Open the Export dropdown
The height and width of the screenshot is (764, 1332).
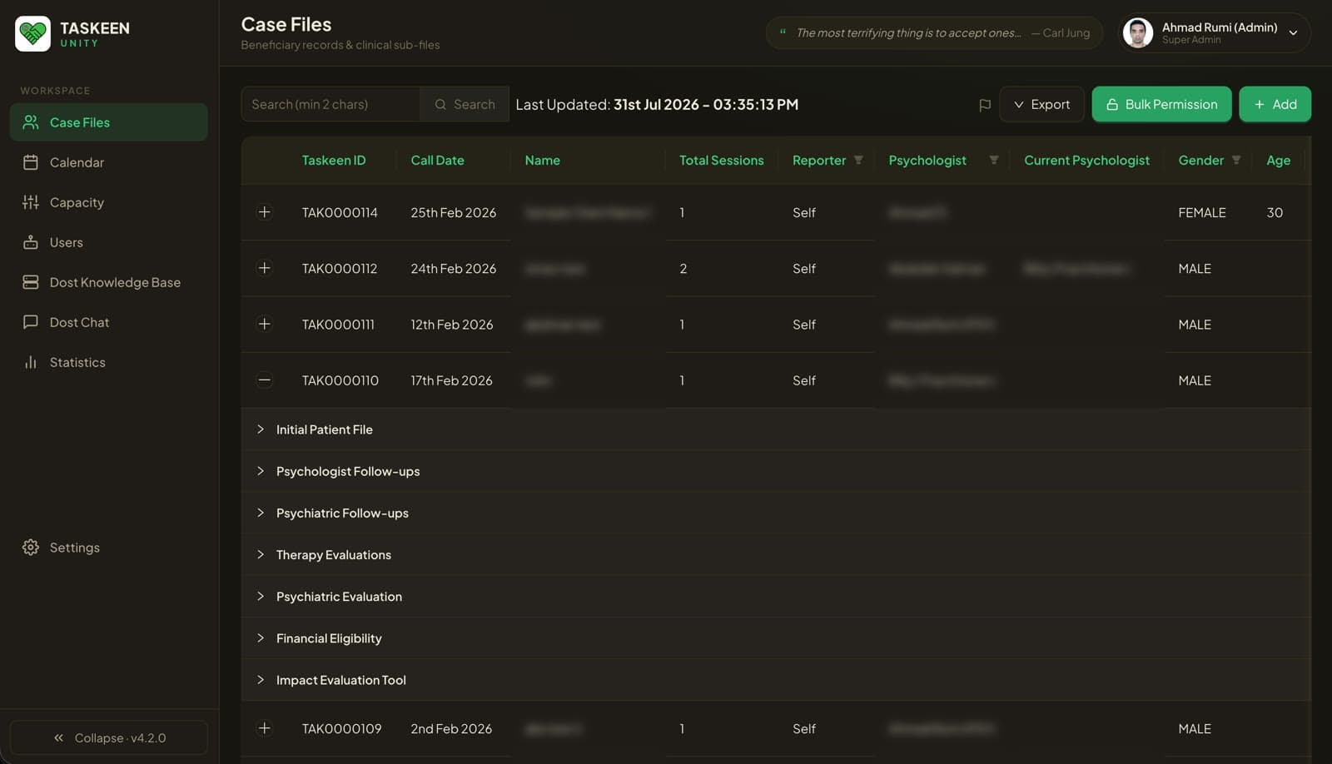(x=1041, y=104)
